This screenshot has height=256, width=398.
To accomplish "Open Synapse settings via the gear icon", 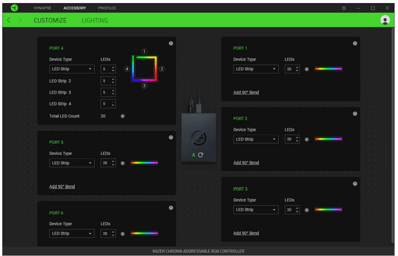I will pos(343,8).
